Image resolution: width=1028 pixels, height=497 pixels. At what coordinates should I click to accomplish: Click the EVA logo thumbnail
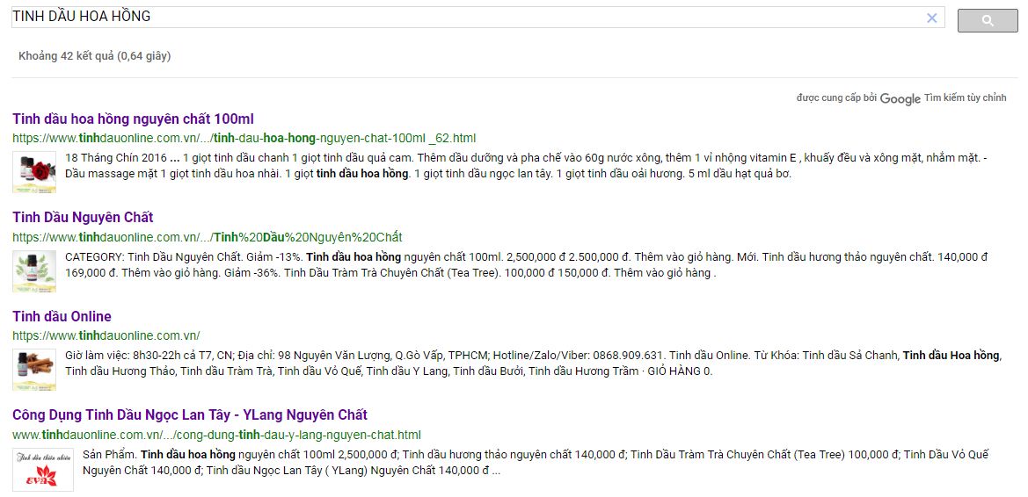(x=43, y=470)
